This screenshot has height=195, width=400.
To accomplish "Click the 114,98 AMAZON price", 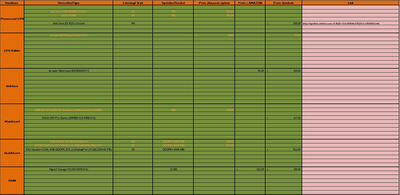I will tap(250, 71).
